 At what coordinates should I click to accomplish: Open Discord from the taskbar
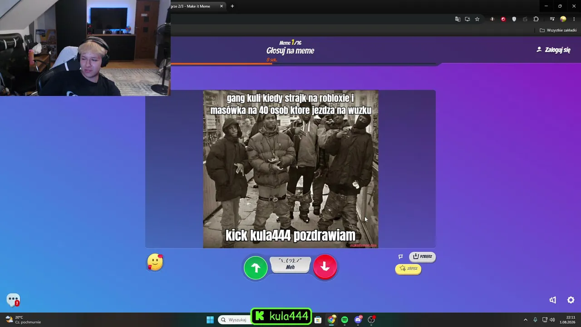pyautogui.click(x=358, y=320)
